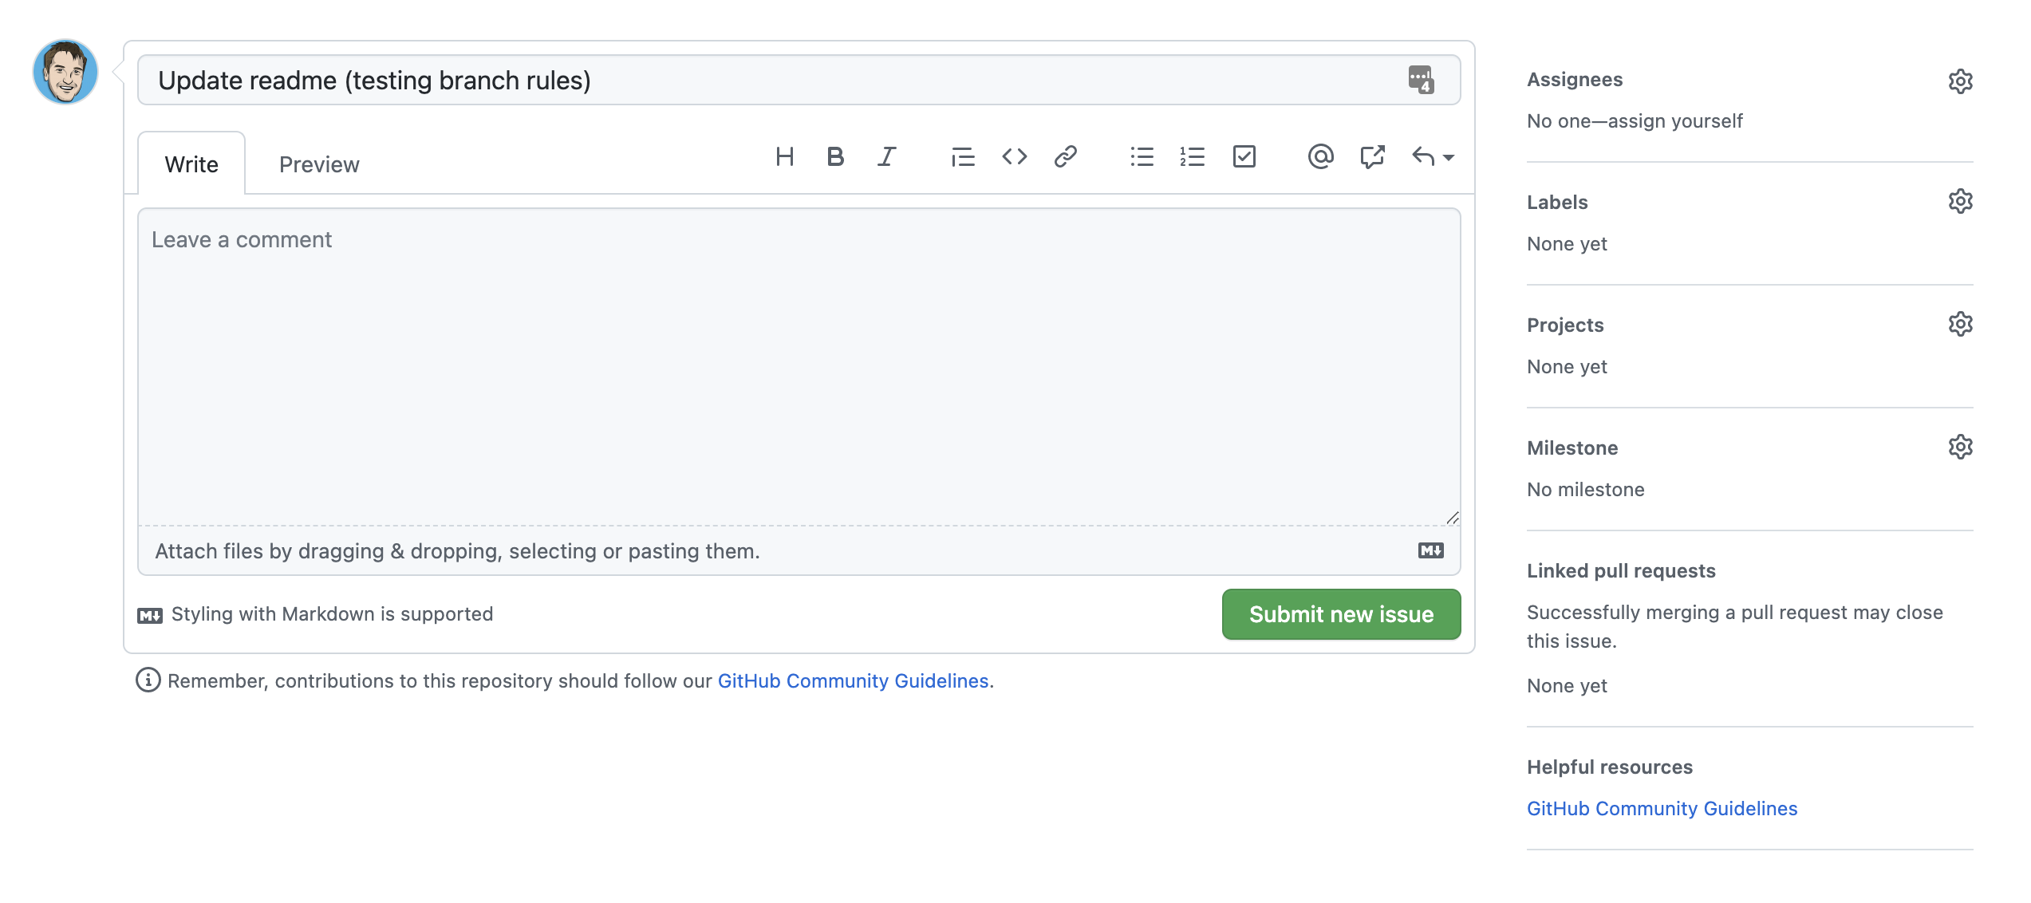Insert a heading with the H icon
Image resolution: width=2031 pixels, height=903 pixels.
point(784,157)
